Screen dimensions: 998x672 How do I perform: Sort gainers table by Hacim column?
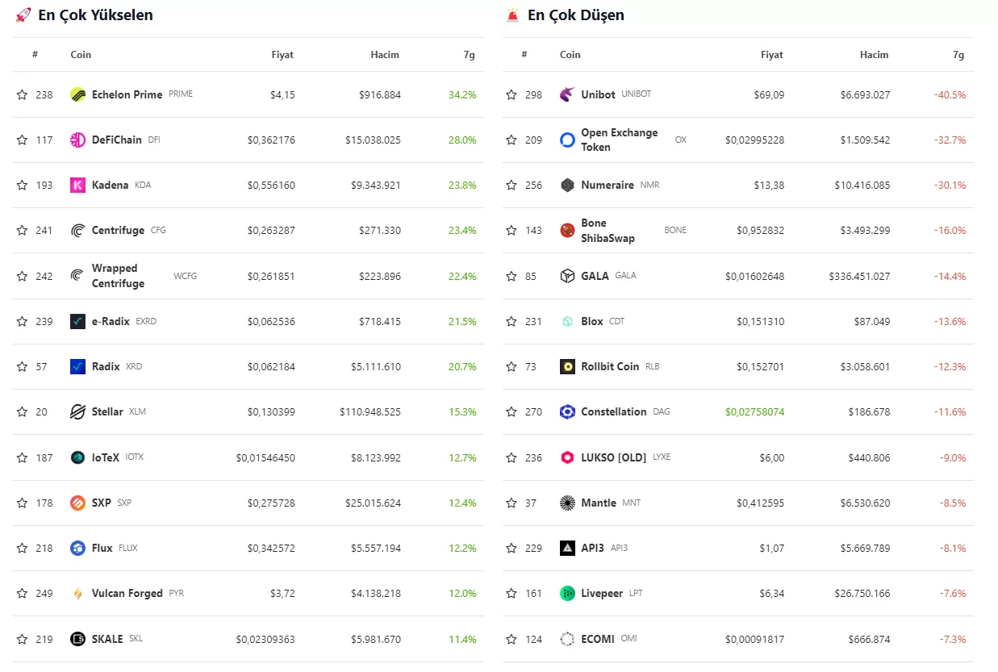(385, 55)
